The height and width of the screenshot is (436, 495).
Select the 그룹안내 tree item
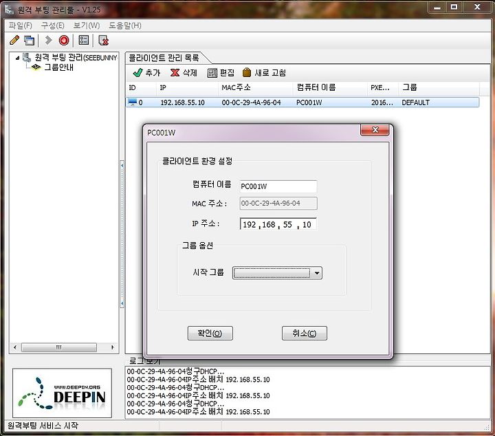(58, 67)
